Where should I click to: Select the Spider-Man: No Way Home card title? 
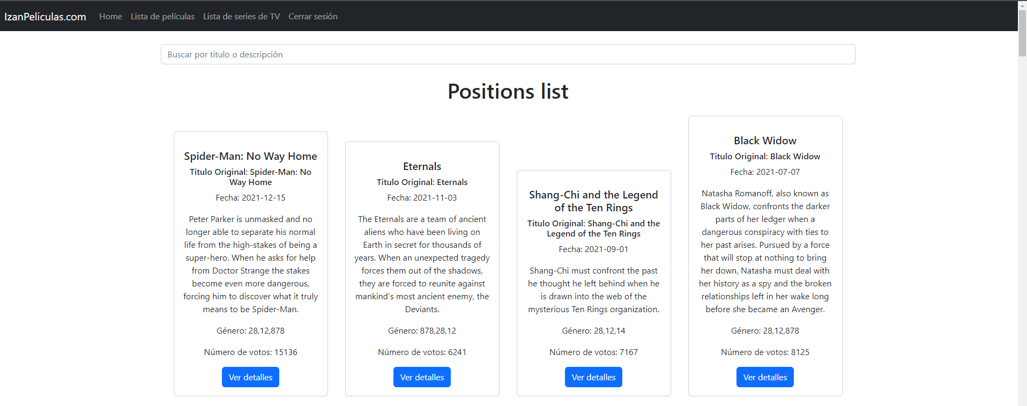click(x=250, y=156)
